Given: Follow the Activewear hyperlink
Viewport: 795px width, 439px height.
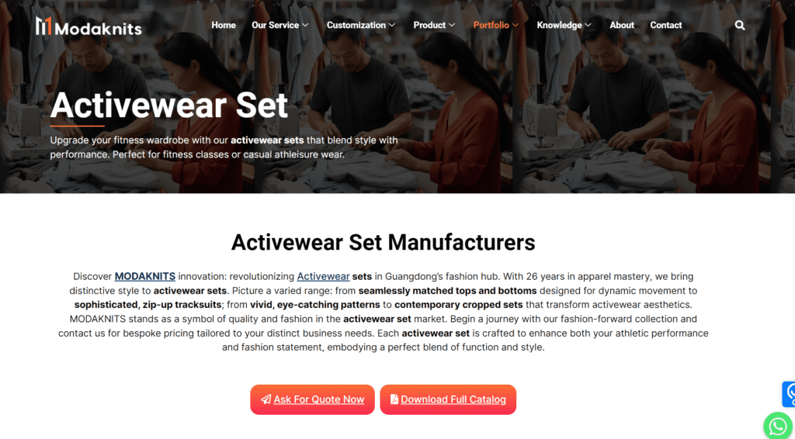Looking at the screenshot, I should point(324,276).
